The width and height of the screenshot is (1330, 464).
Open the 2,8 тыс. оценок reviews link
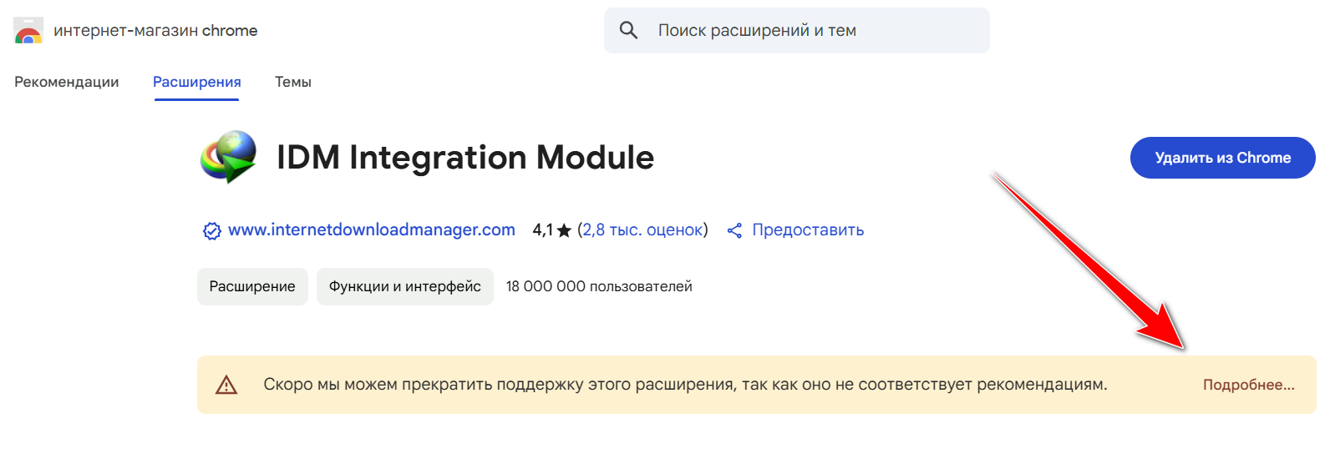coord(642,229)
